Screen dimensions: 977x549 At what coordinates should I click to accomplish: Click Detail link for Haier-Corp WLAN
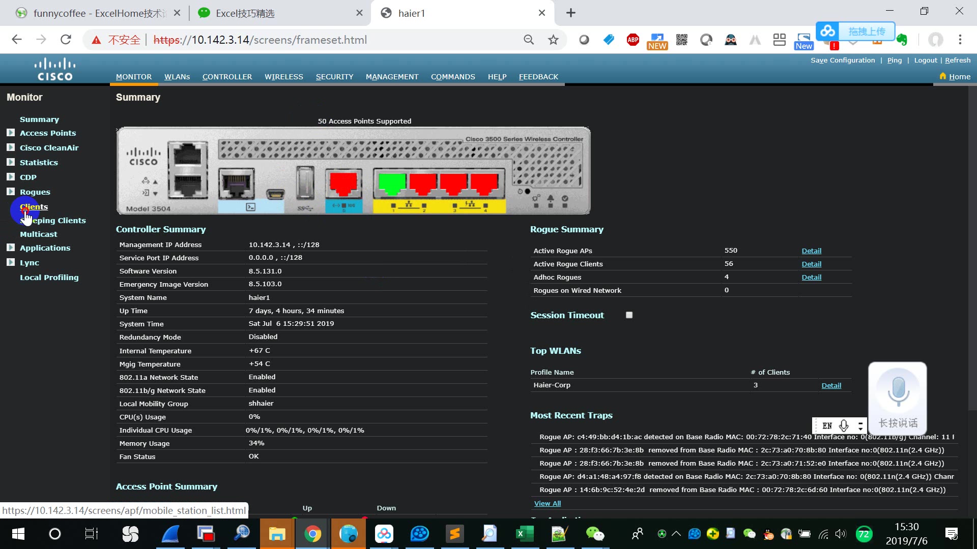point(831,385)
